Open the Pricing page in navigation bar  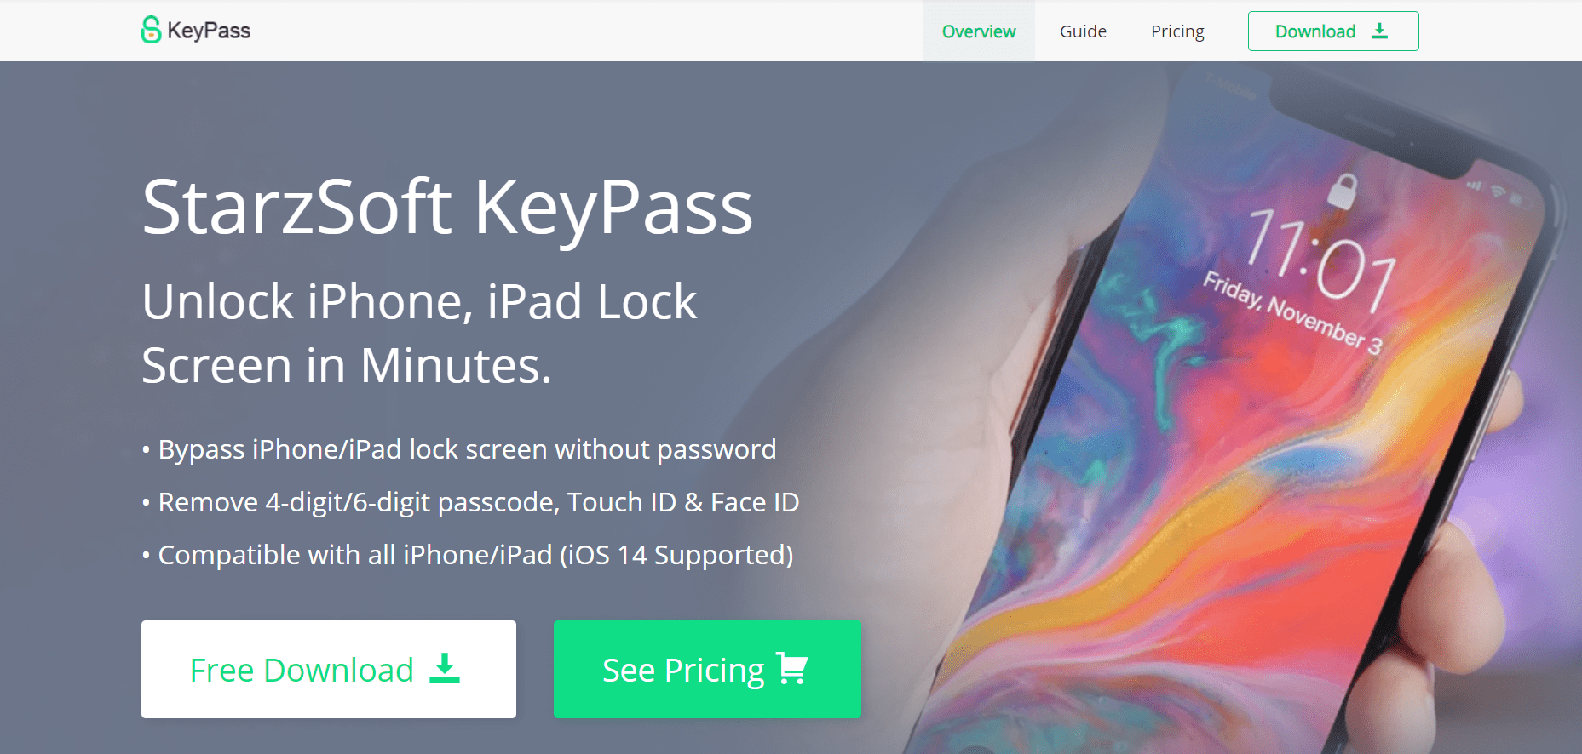[x=1177, y=31]
